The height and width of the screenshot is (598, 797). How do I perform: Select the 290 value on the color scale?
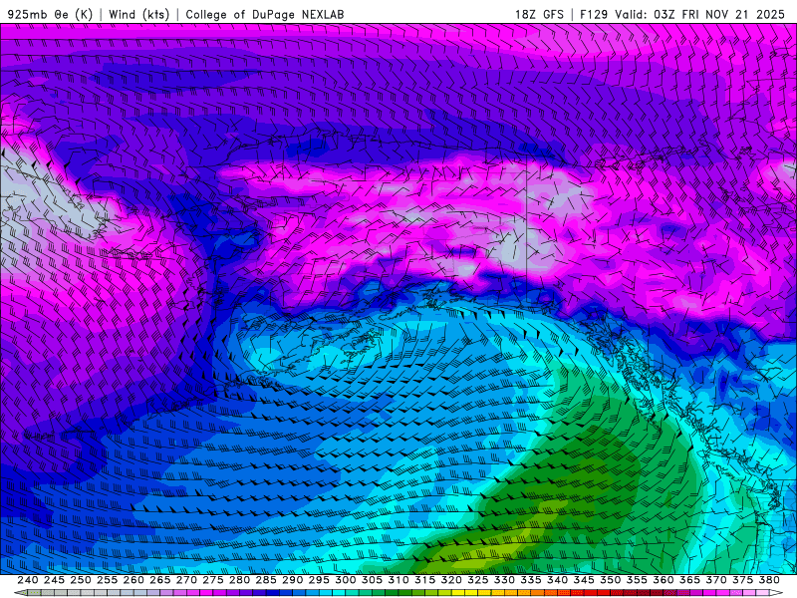click(292, 580)
